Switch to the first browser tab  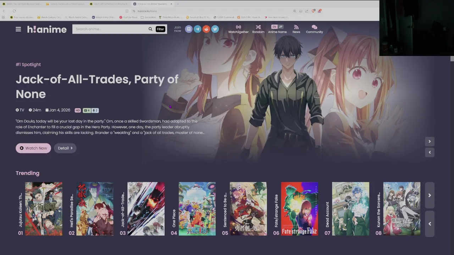coord(22,4)
